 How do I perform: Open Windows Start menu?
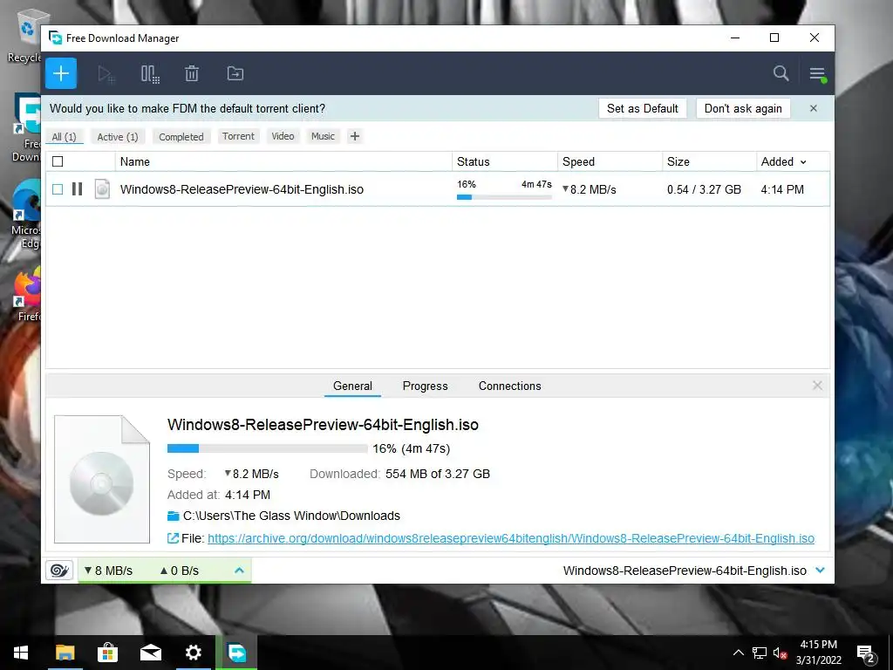point(21,653)
